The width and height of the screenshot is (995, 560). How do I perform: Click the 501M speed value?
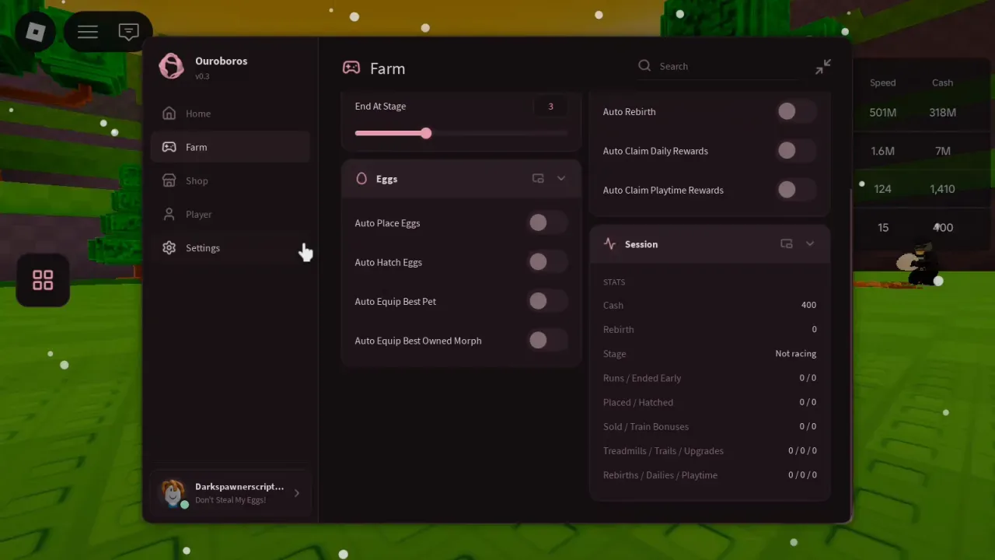click(882, 113)
